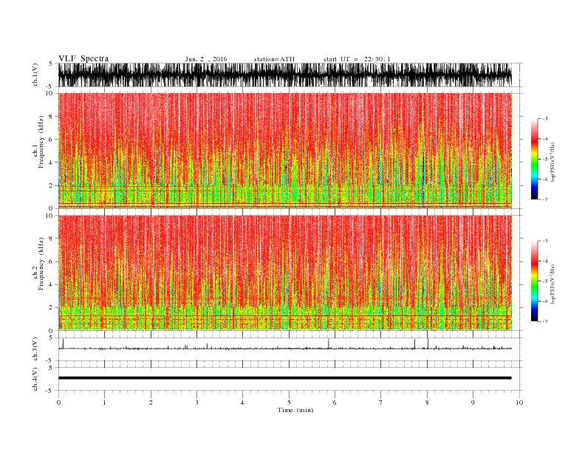Click the ch.1 frequency tick label "8"
Viewport: 585px width, 452px height.
[x=51, y=117]
